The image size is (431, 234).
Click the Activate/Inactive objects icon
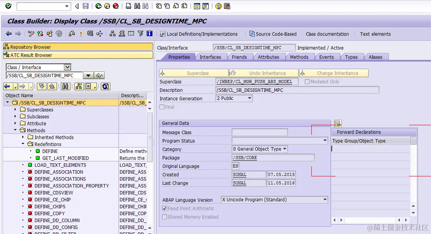pos(40,34)
